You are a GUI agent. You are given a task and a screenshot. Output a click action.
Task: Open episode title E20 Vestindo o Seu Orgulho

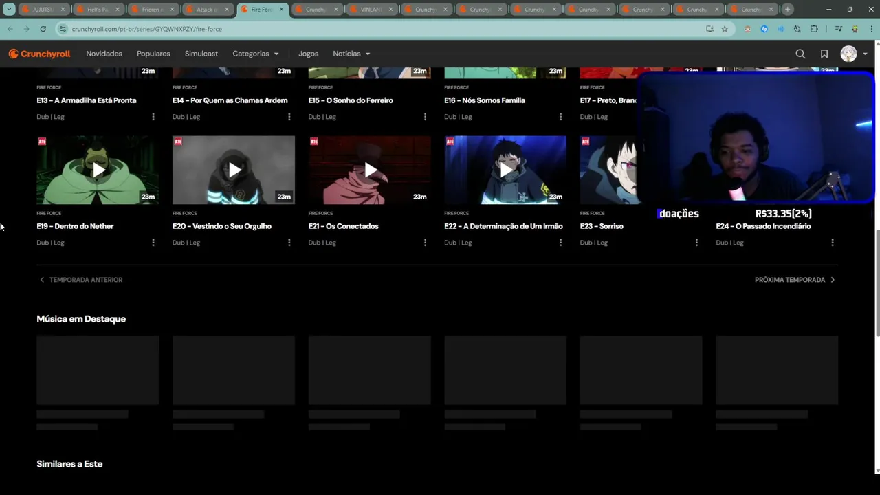tap(222, 226)
